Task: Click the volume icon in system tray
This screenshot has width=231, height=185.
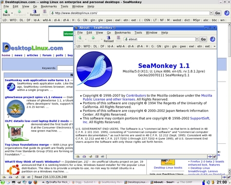Action: (x=208, y=182)
